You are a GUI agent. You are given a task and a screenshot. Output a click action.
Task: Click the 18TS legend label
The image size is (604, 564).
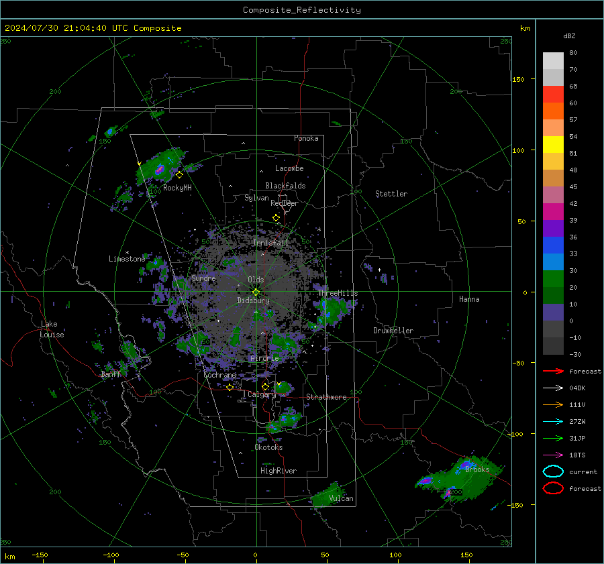(x=577, y=455)
